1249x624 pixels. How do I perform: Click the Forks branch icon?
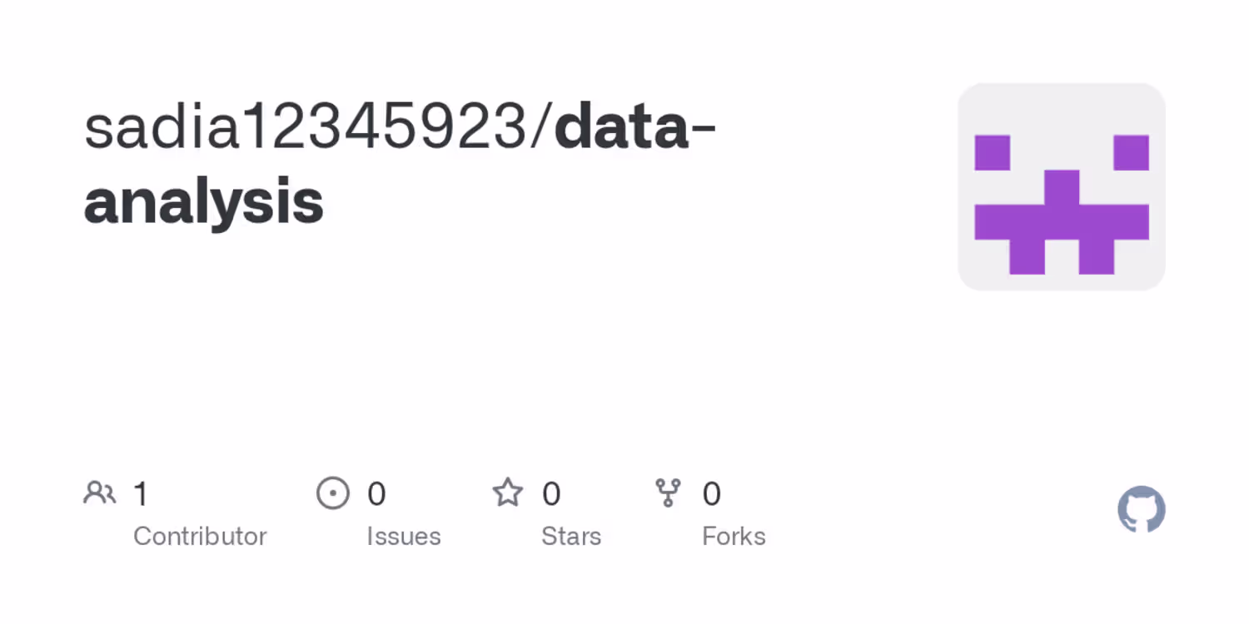668,493
